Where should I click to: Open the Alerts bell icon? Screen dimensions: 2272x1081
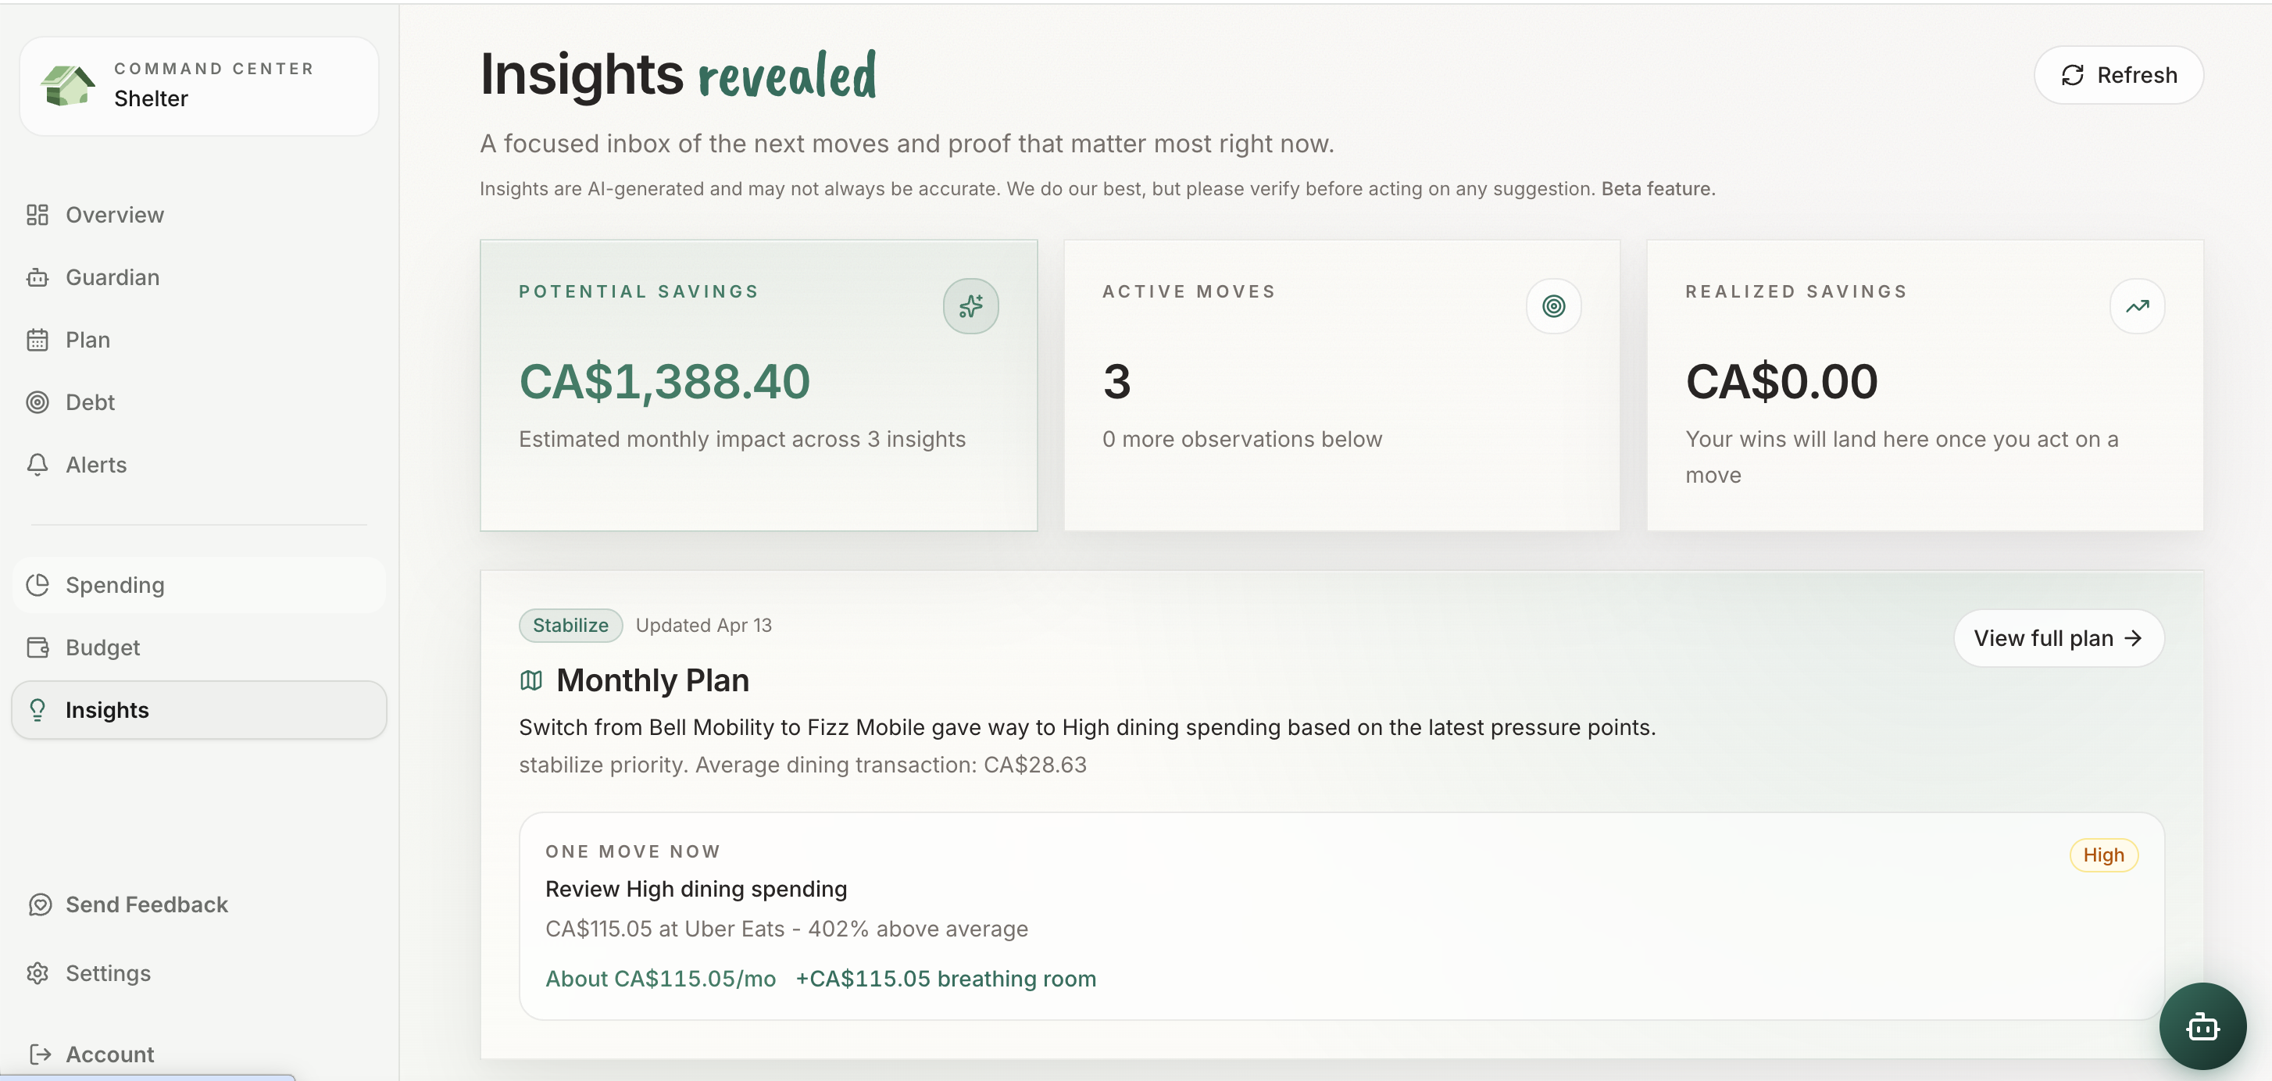click(x=37, y=465)
